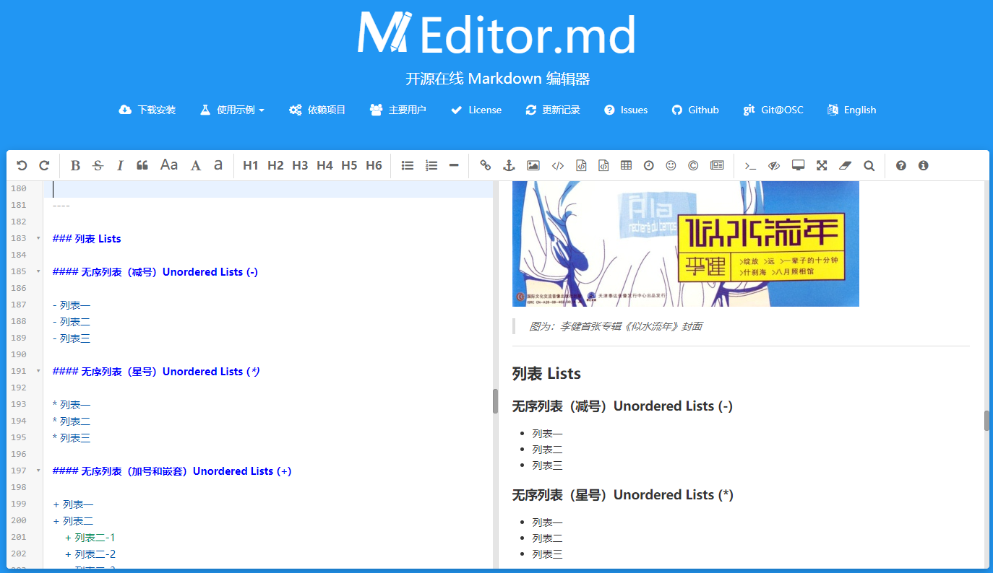Click '列表 Lists' preview heading
This screenshot has width=993, height=573.
point(546,373)
